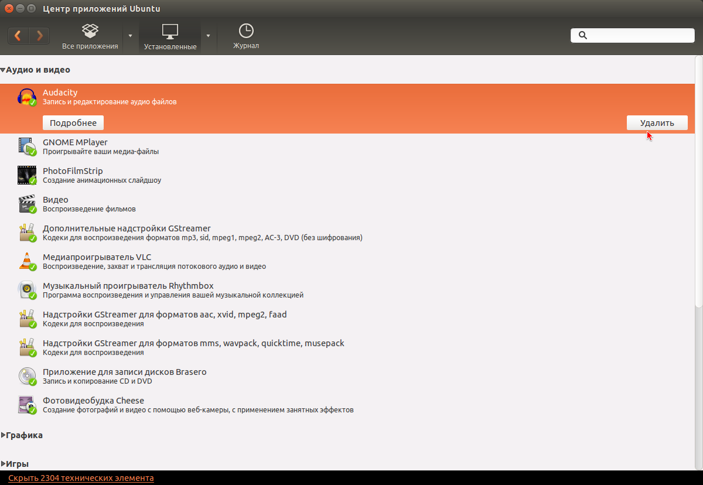Select the Видео entry title
This screenshot has width=703, height=485.
pyautogui.click(x=56, y=200)
